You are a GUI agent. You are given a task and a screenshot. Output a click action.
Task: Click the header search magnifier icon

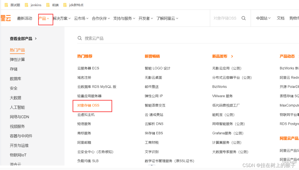tap(243, 18)
